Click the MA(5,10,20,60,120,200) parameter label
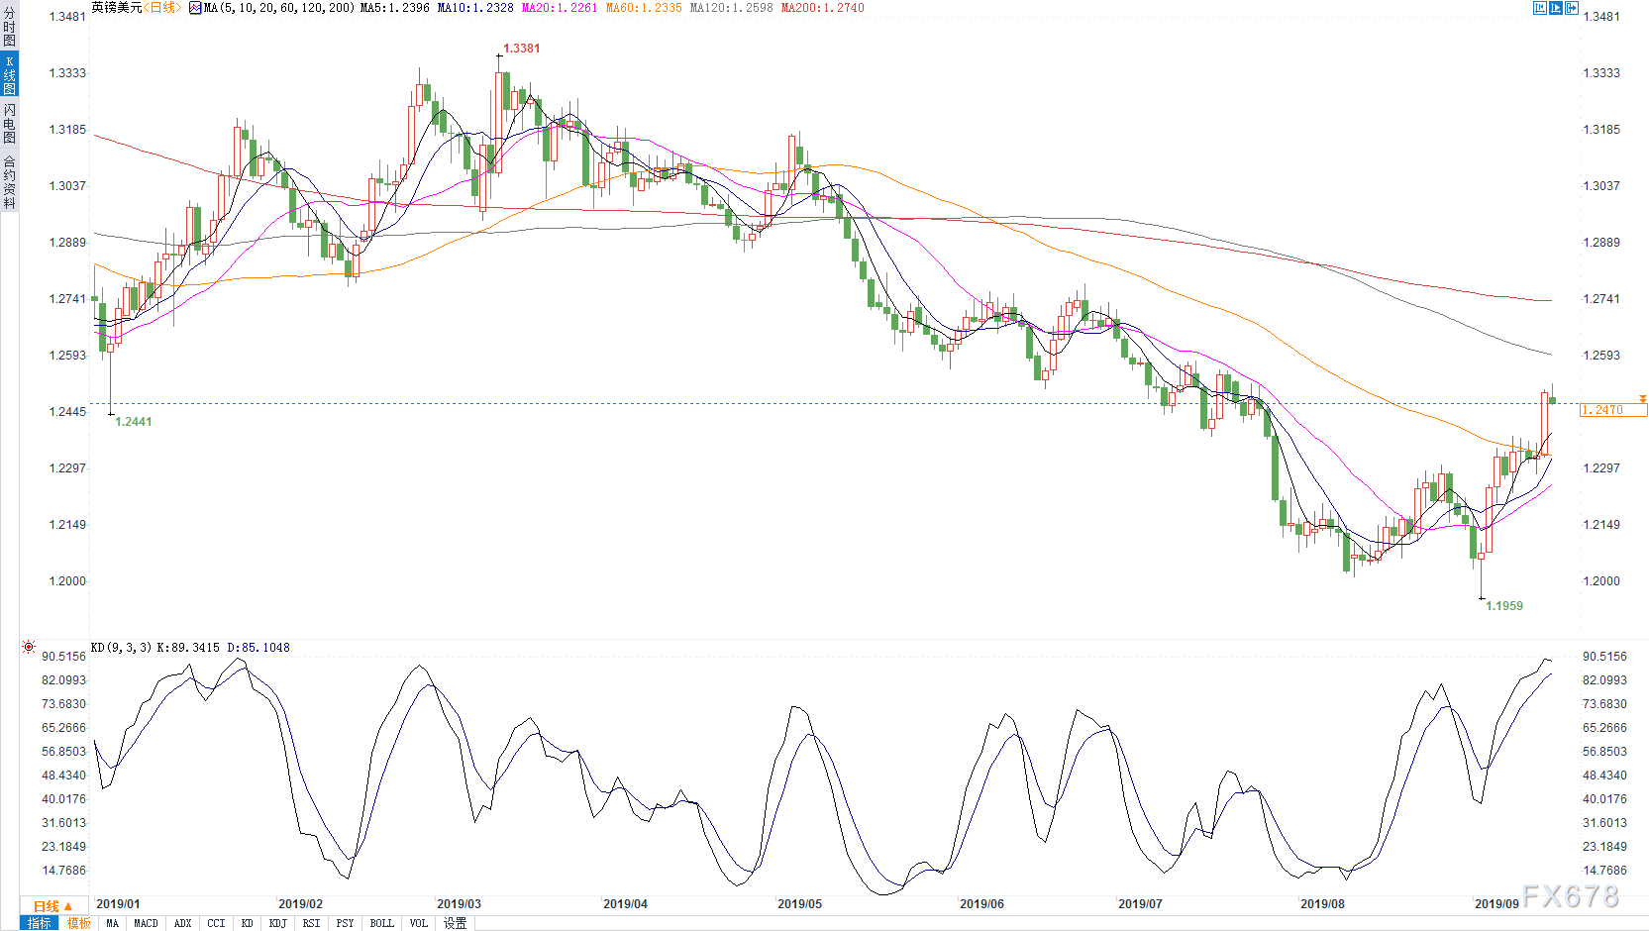The height and width of the screenshot is (931, 1649). point(279,8)
